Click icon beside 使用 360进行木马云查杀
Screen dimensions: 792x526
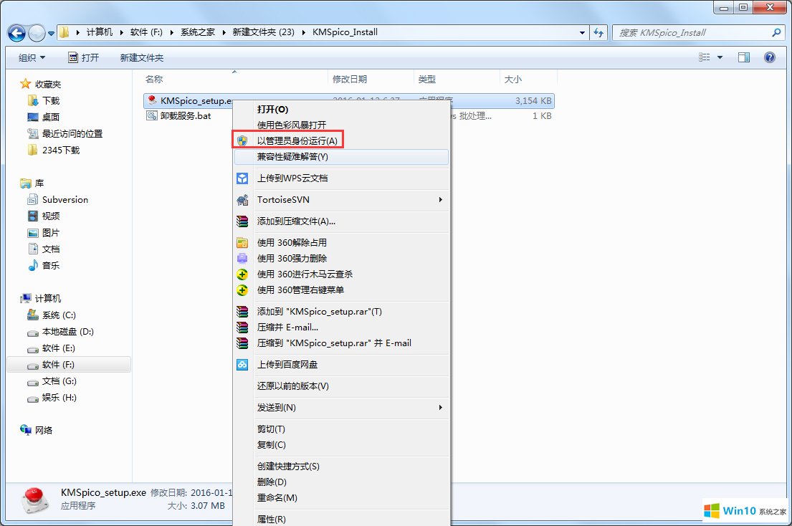[x=242, y=274]
